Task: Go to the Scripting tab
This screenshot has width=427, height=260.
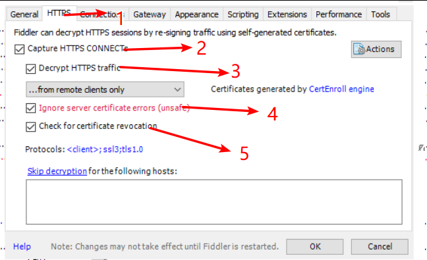Action: [x=243, y=14]
